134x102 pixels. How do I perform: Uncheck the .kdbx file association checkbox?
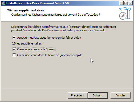pyautogui.click(x=14, y=38)
